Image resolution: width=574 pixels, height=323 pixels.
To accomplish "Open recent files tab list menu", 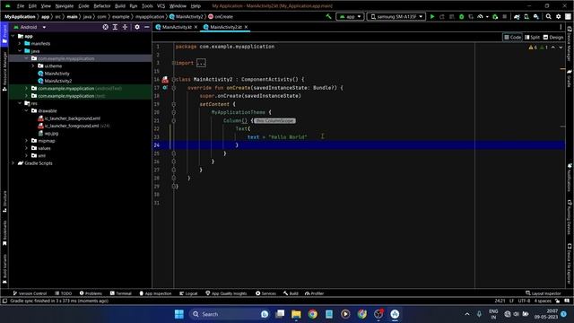I will point(561,27).
